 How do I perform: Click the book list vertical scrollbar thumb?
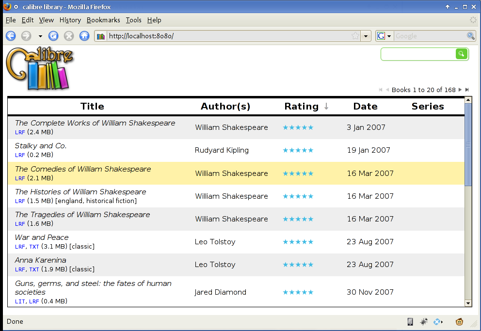click(468, 144)
